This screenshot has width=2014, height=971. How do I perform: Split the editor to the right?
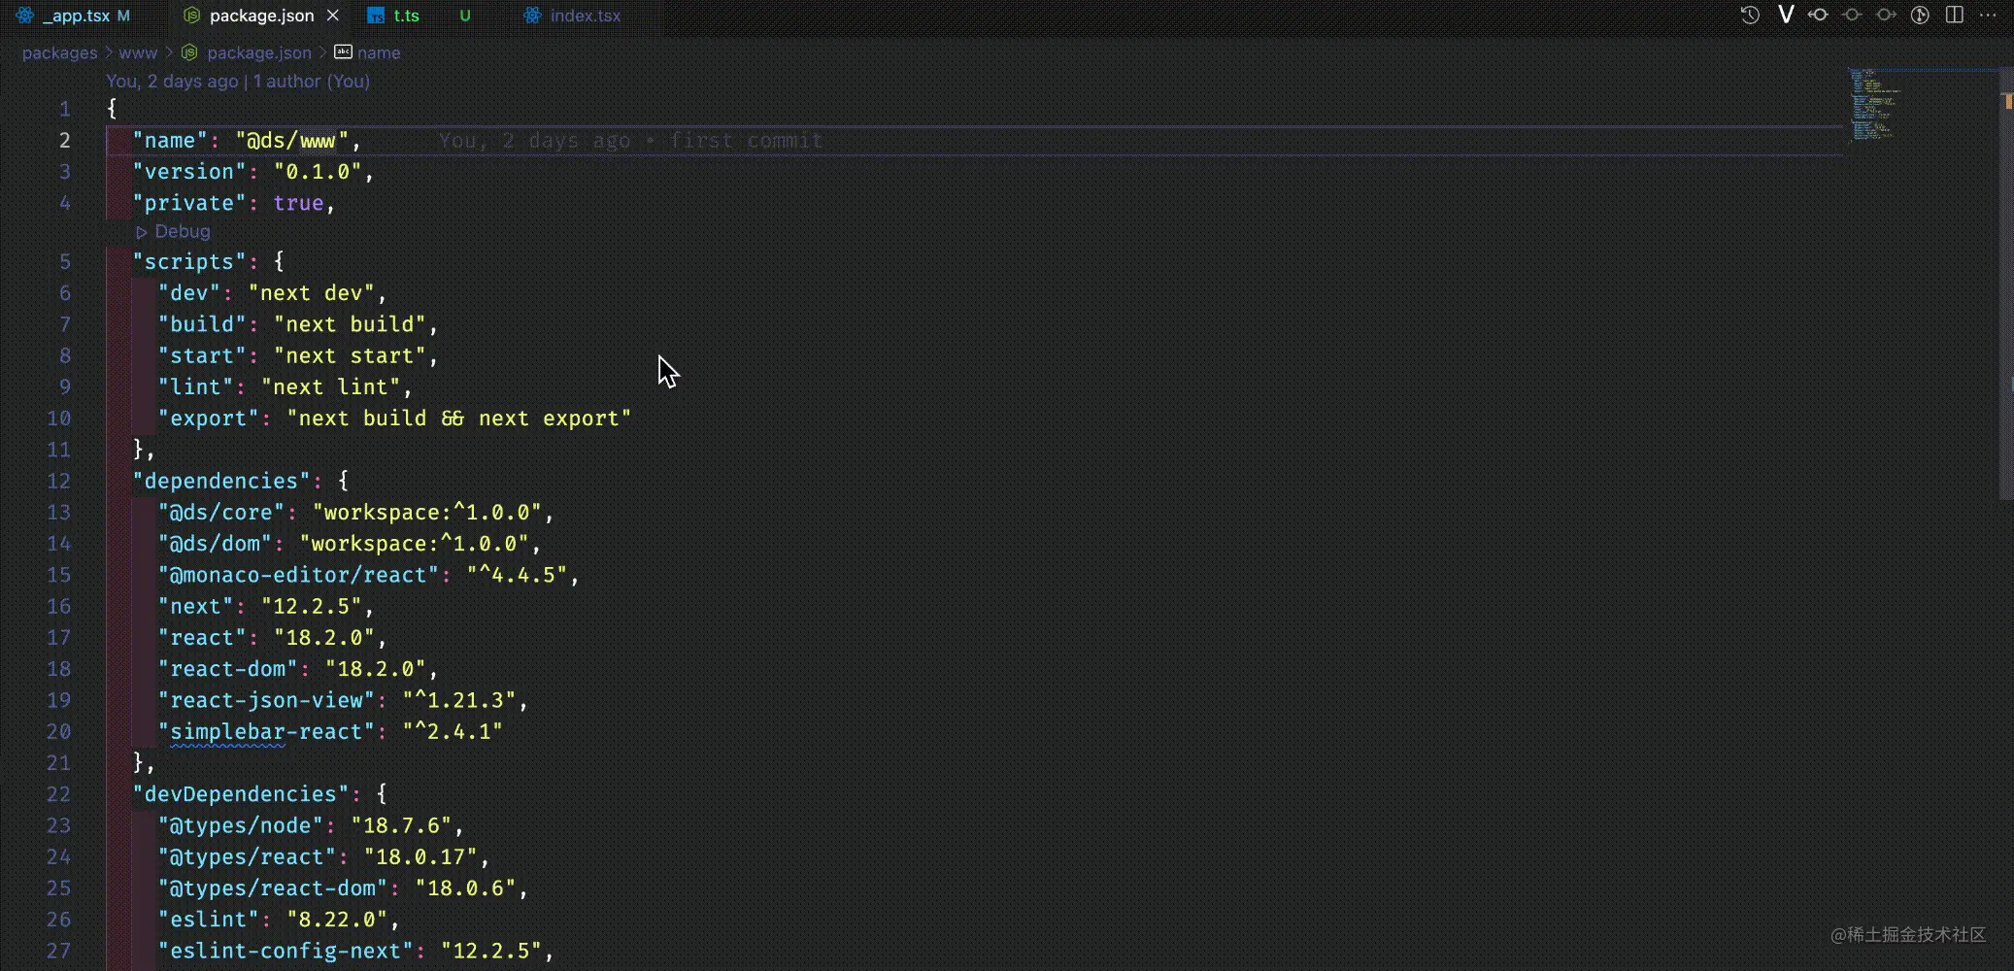click(1955, 16)
